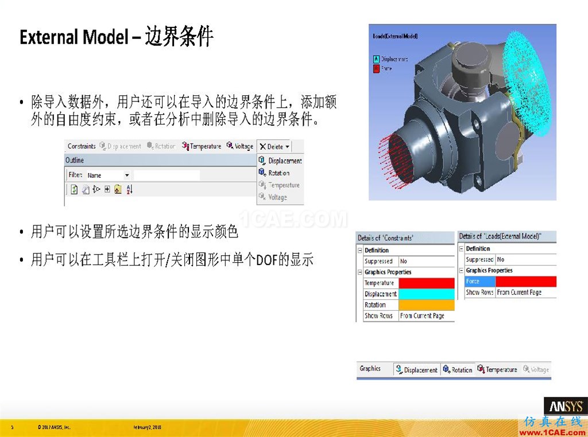Screen dimensions: 588x437
Task: Click Show Rows value in Loads details
Action: pos(526,292)
